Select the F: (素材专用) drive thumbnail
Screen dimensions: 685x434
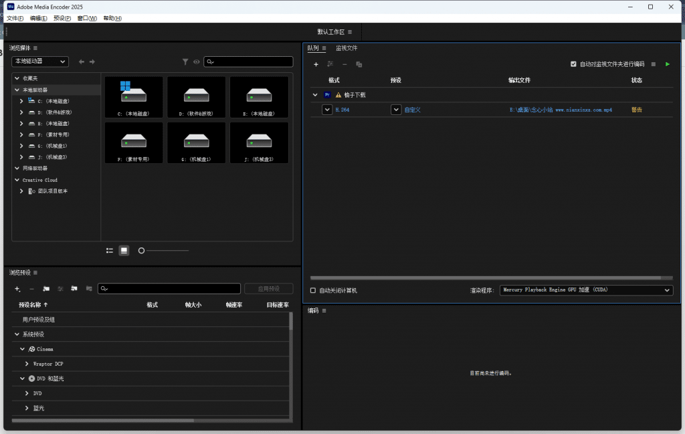tap(134, 143)
